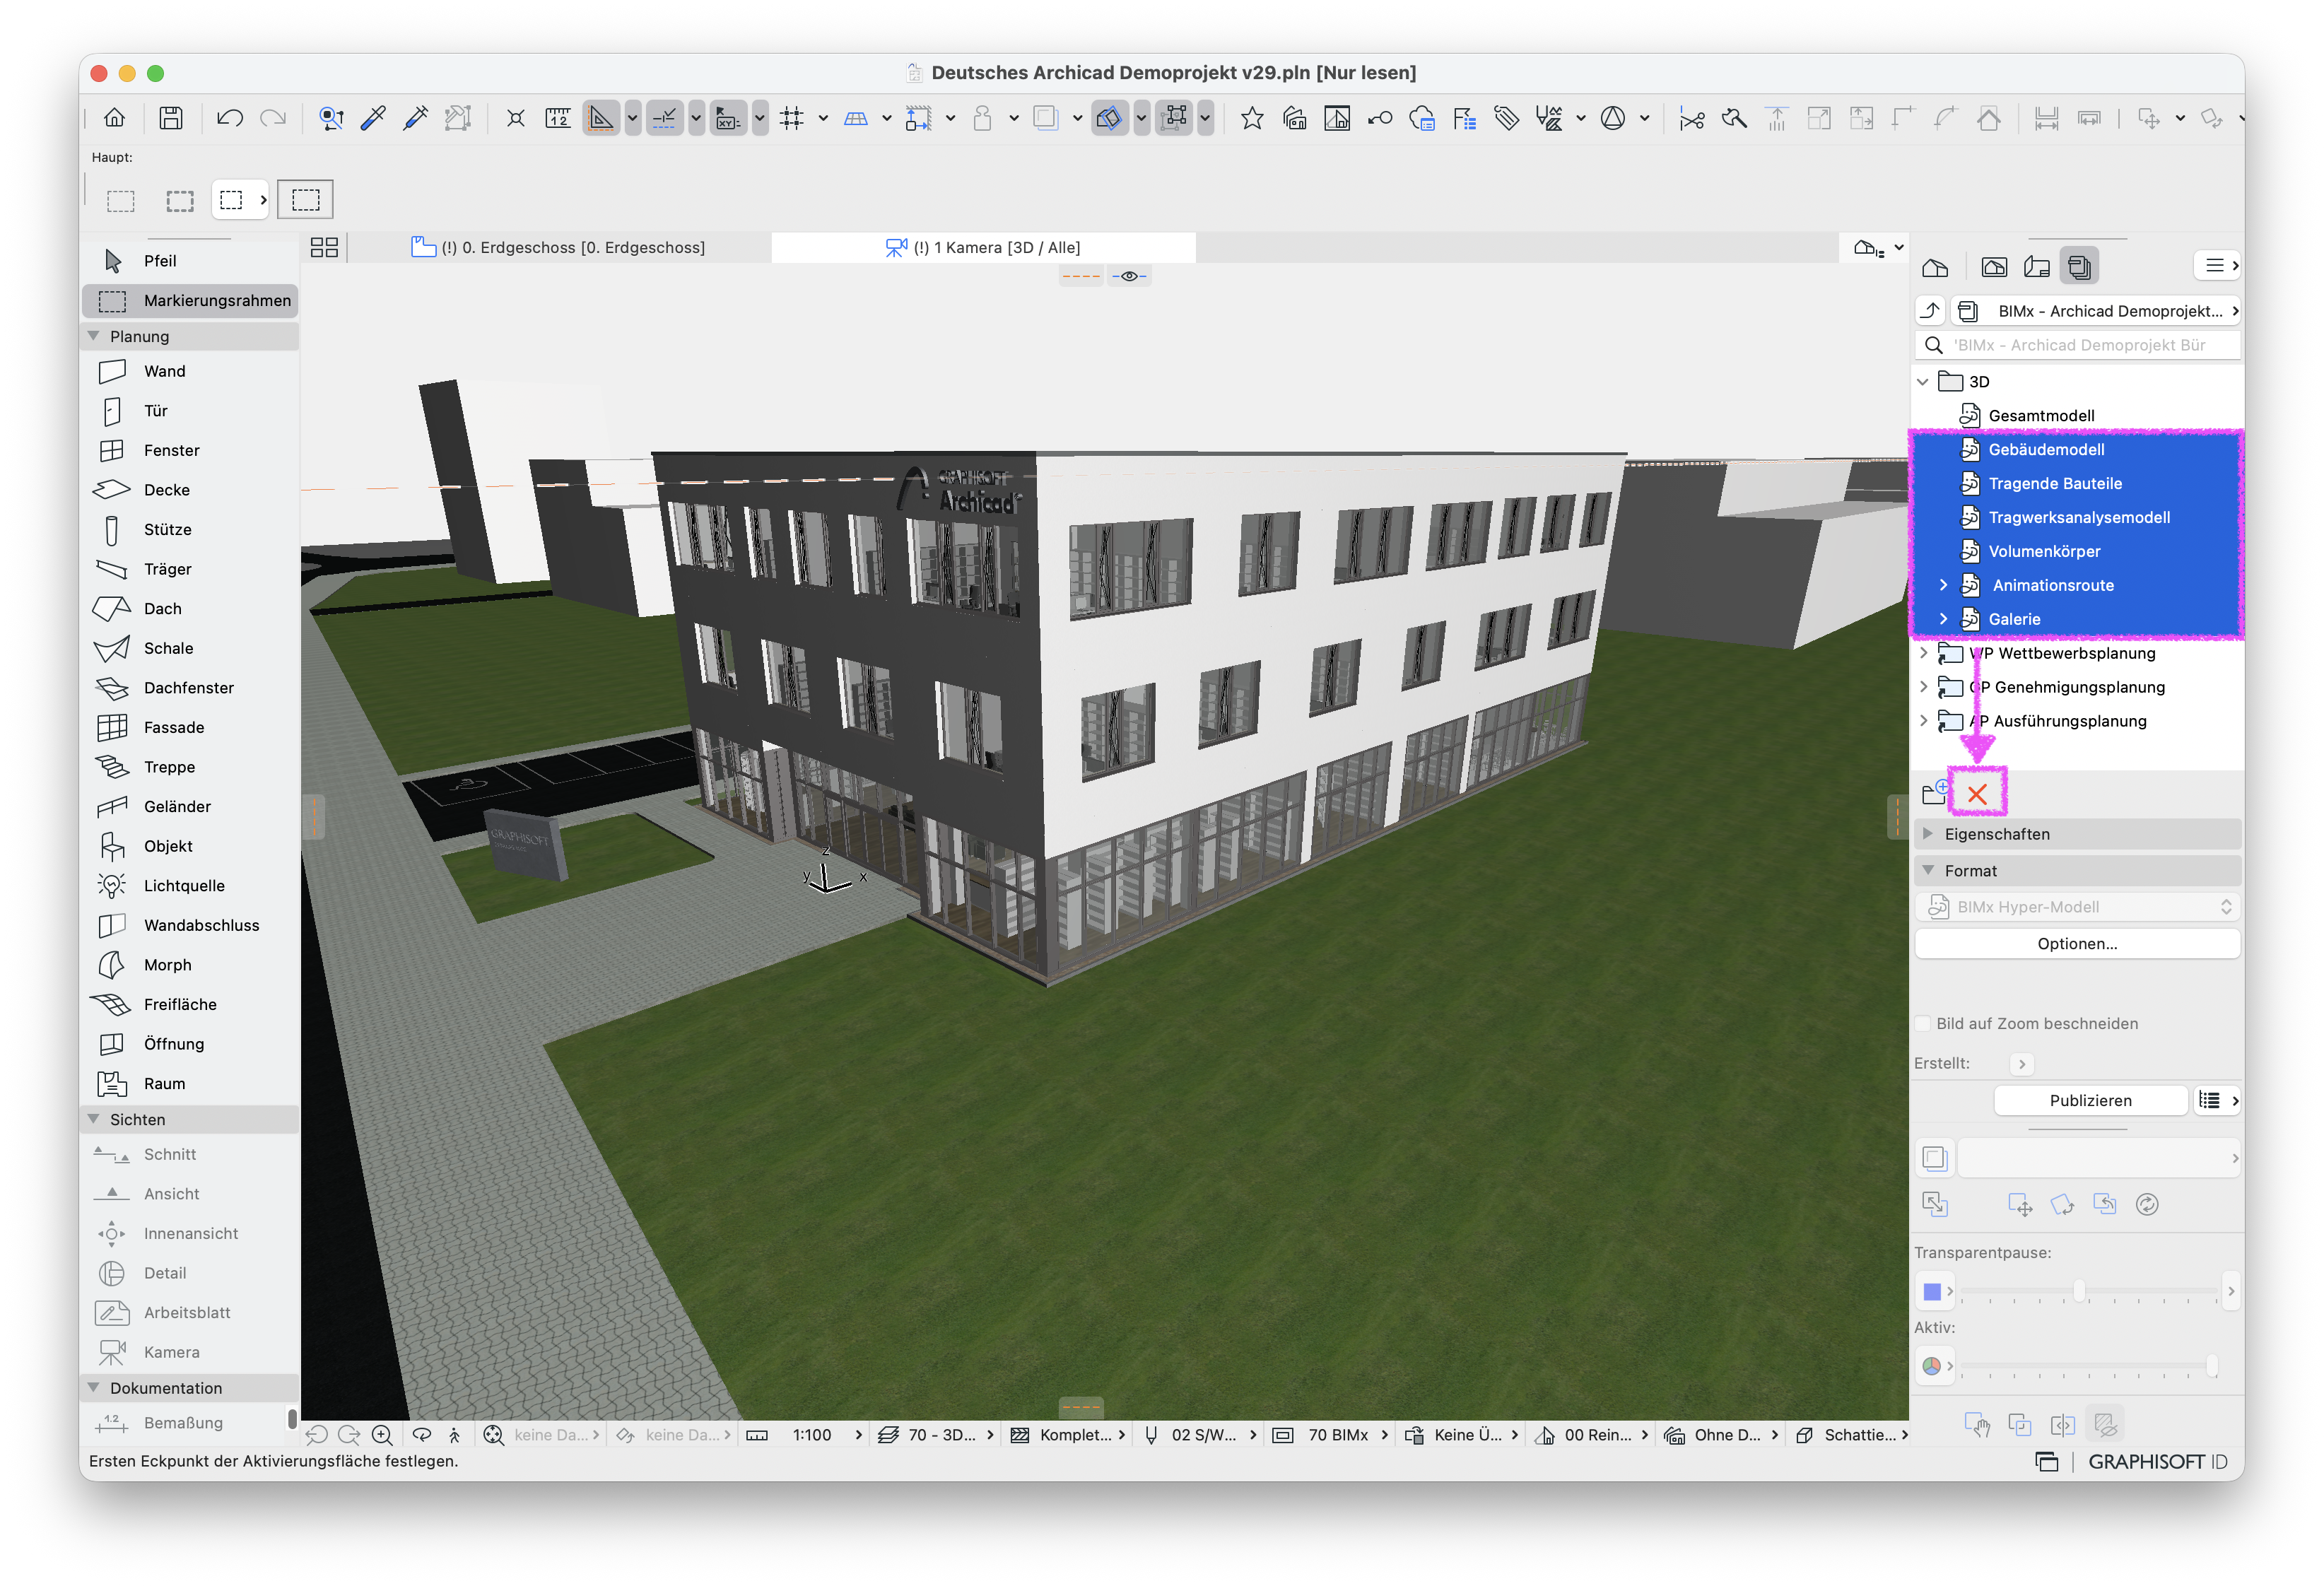Toggle the eye visibility icon above 3D view
This screenshot has width=2324, height=1586.
[x=1129, y=276]
